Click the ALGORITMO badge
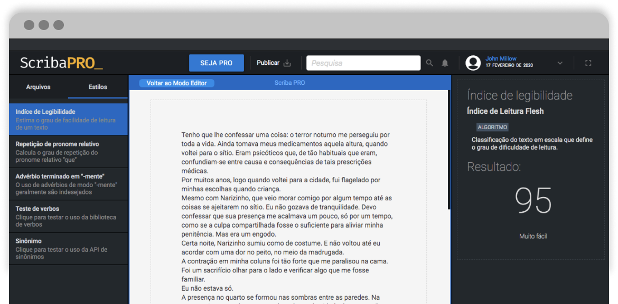618x304 pixels. pos(492,127)
